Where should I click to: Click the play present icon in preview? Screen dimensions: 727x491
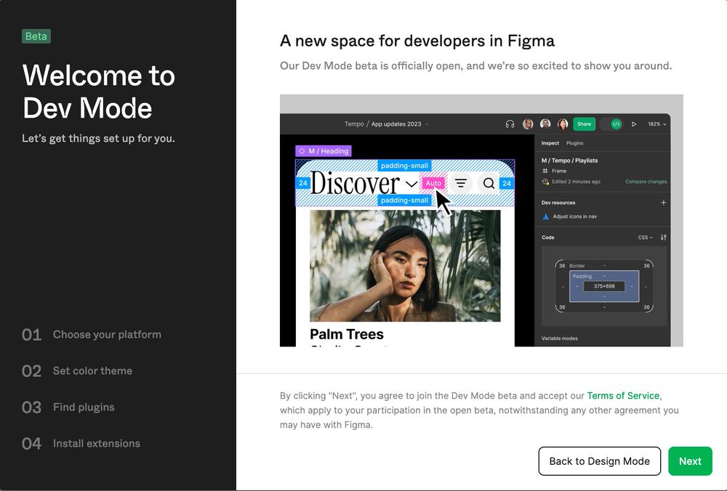click(x=634, y=124)
